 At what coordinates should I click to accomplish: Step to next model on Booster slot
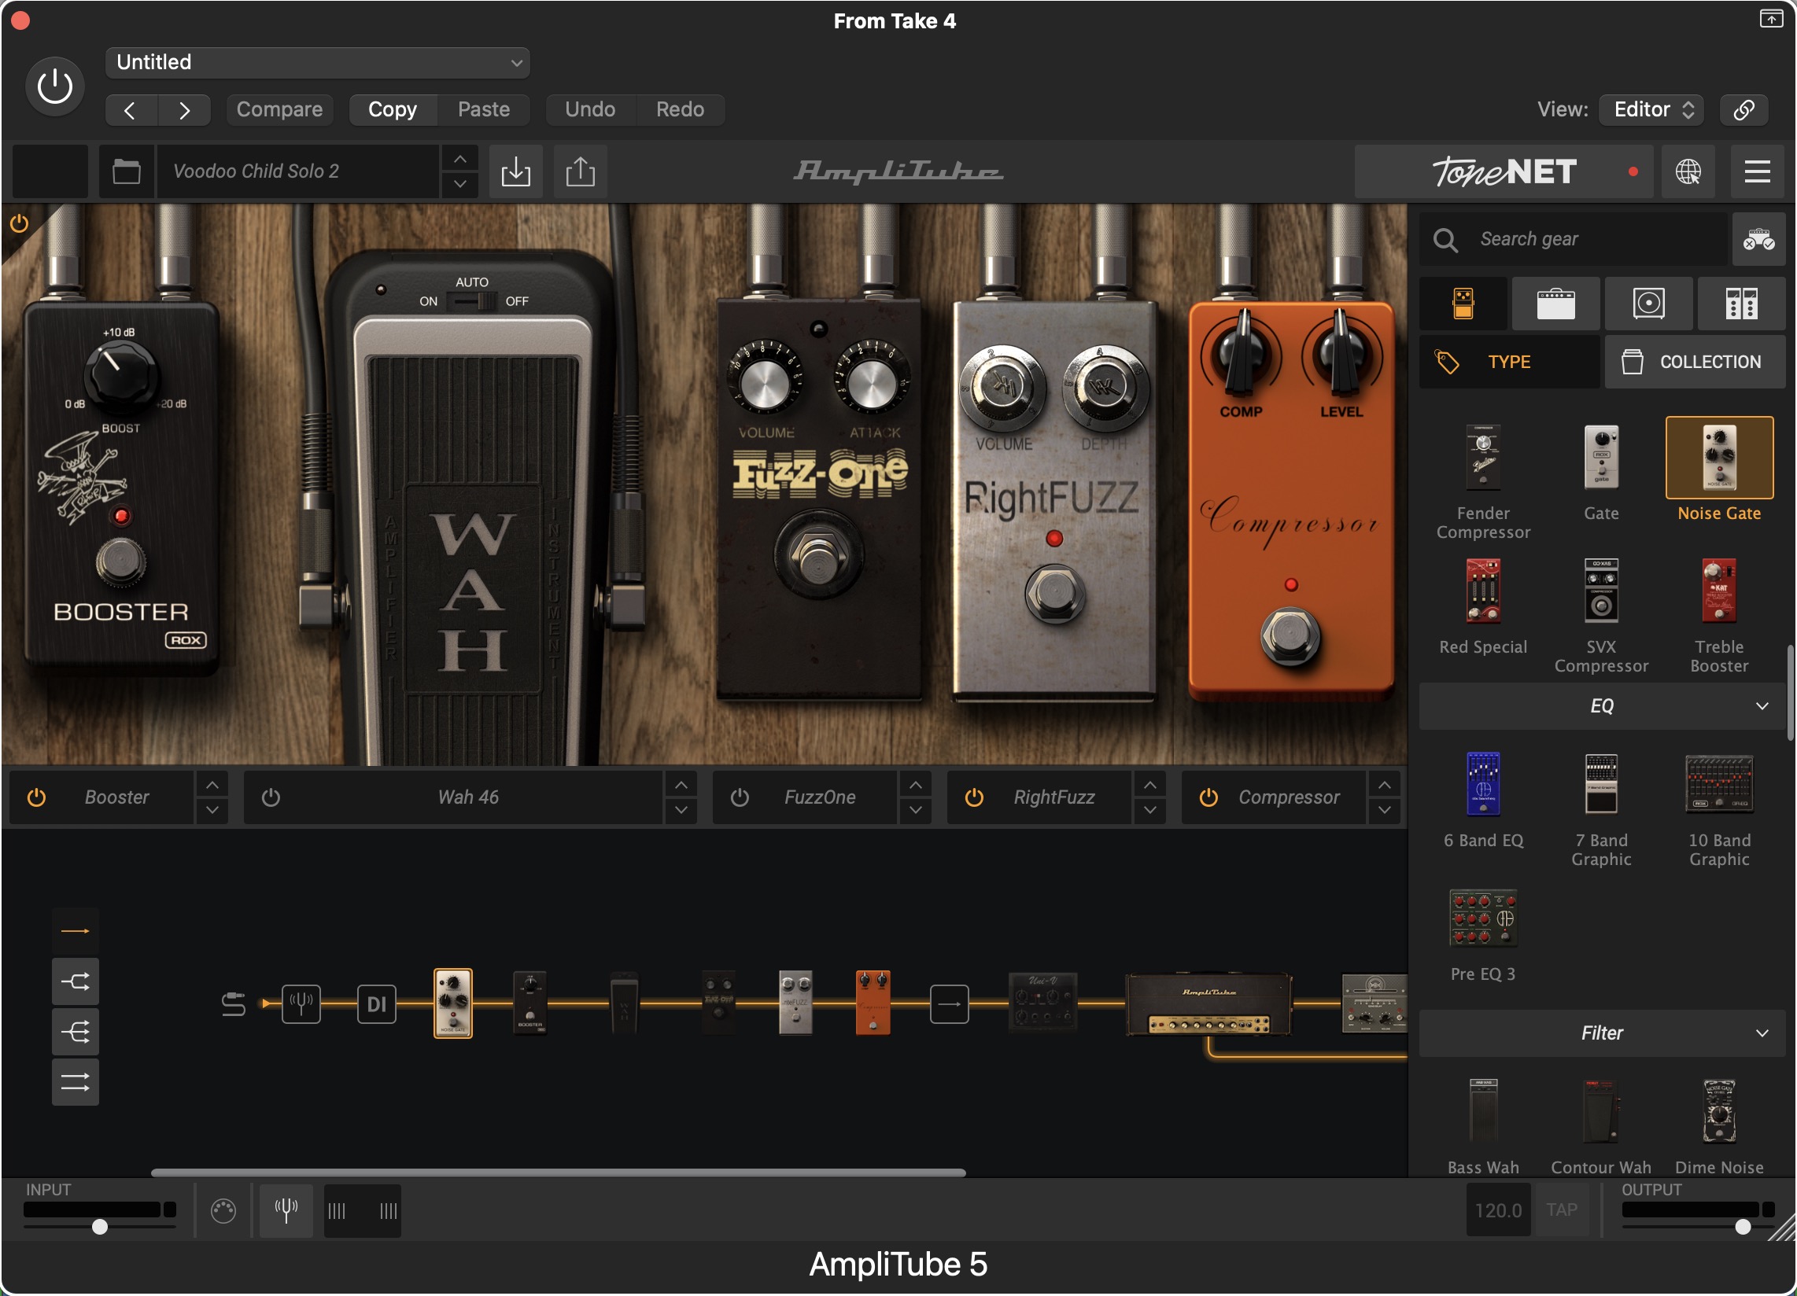212,809
